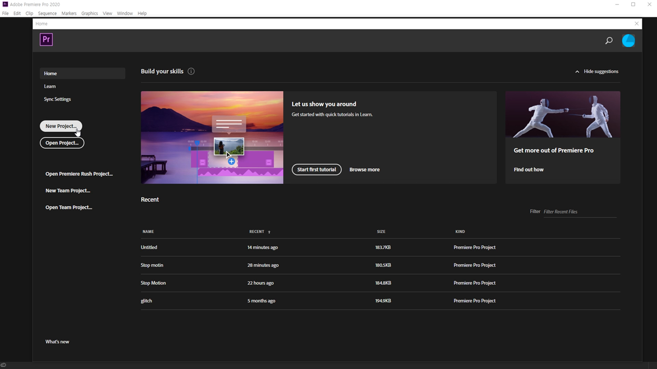This screenshot has width=657, height=369.
Task: Click 5 months ago cell
Action: [261, 301]
